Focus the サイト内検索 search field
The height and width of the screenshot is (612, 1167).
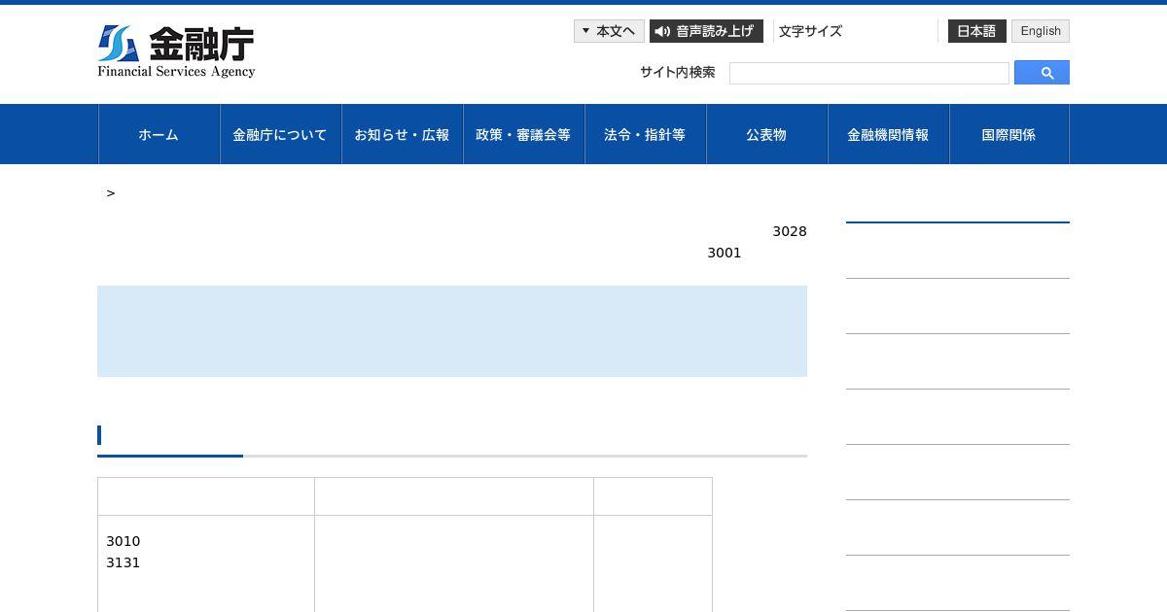coord(869,73)
